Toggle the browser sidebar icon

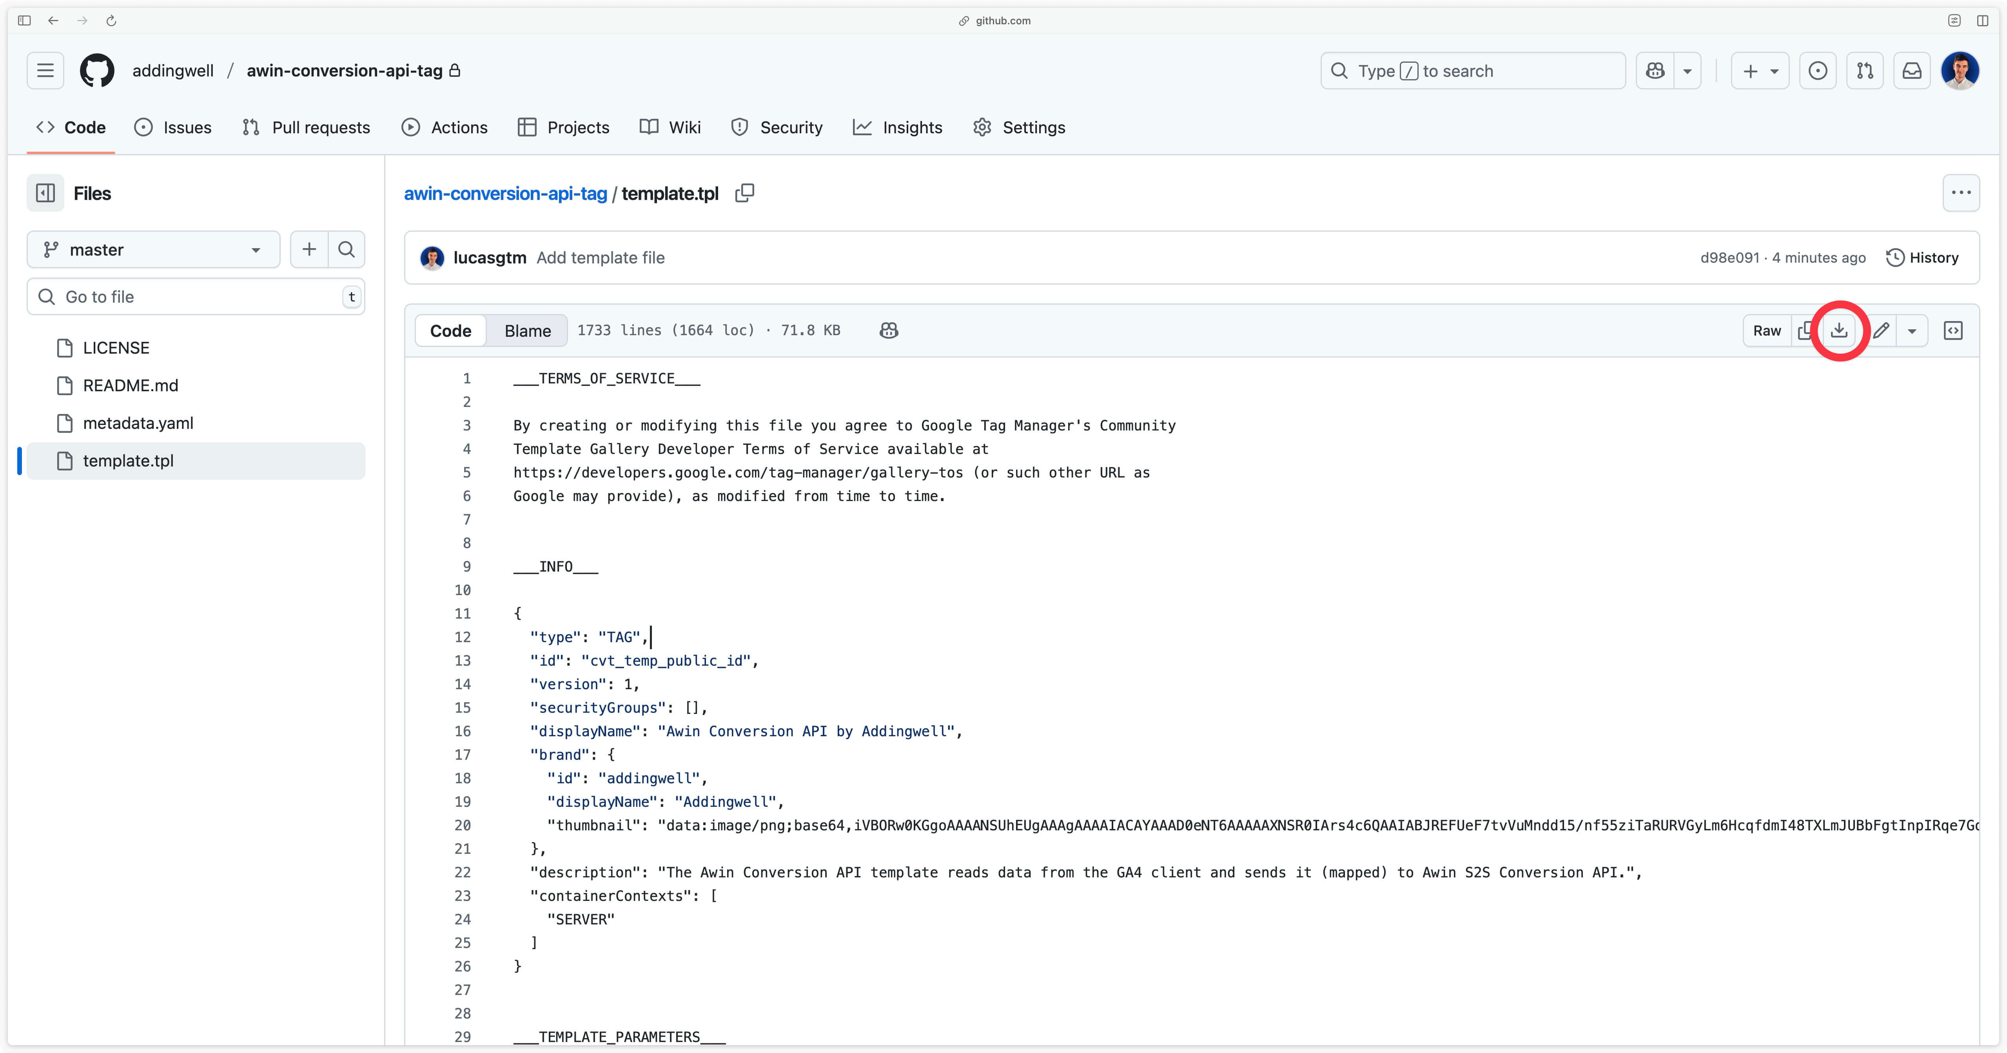pyautogui.click(x=24, y=21)
